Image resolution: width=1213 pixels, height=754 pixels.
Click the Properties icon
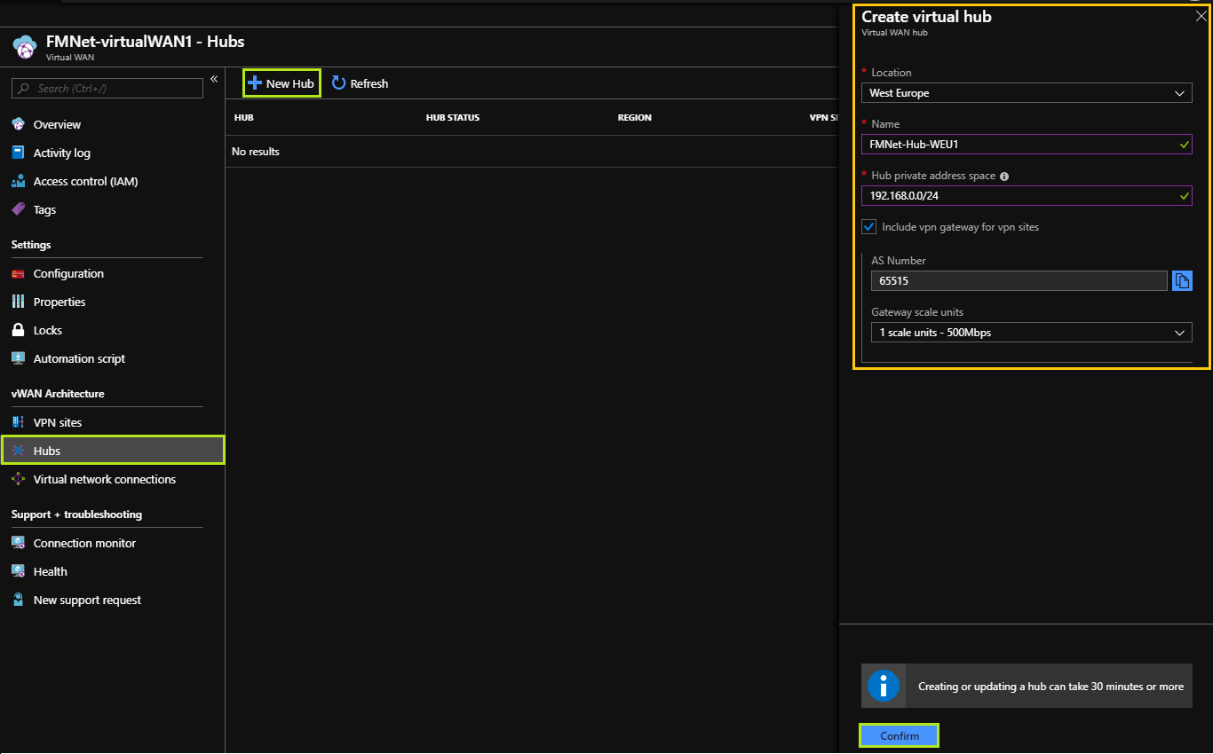point(18,302)
